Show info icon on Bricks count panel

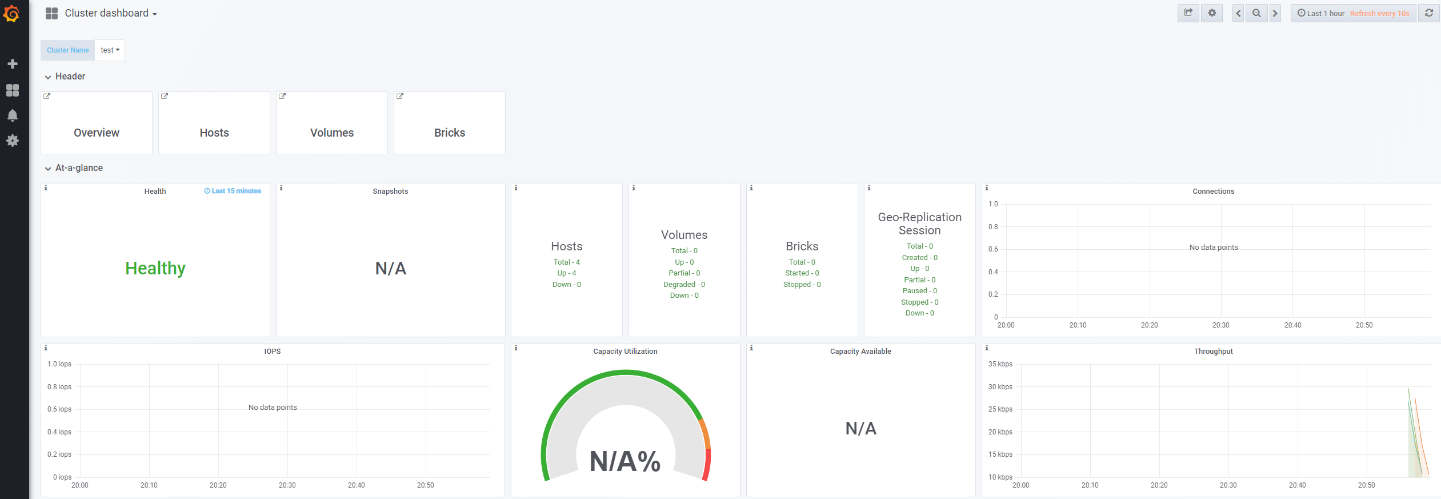point(751,187)
